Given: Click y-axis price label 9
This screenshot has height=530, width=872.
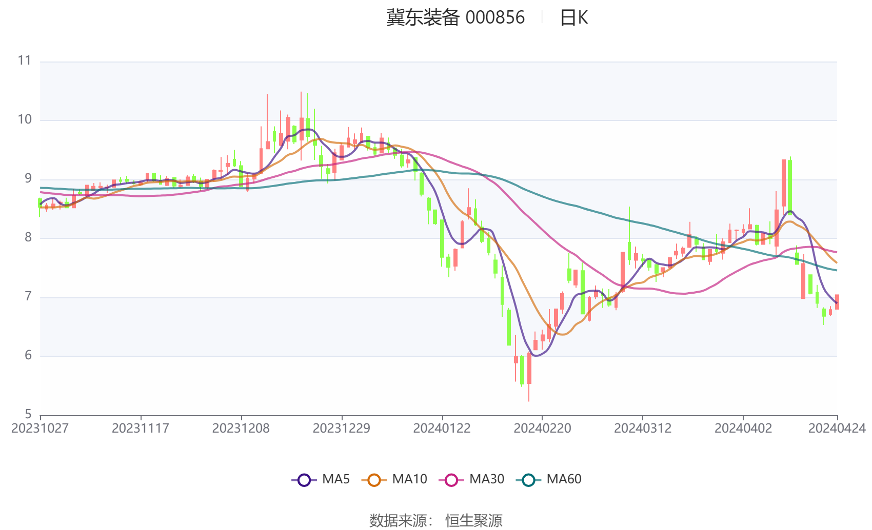Looking at the screenshot, I should [x=28, y=178].
